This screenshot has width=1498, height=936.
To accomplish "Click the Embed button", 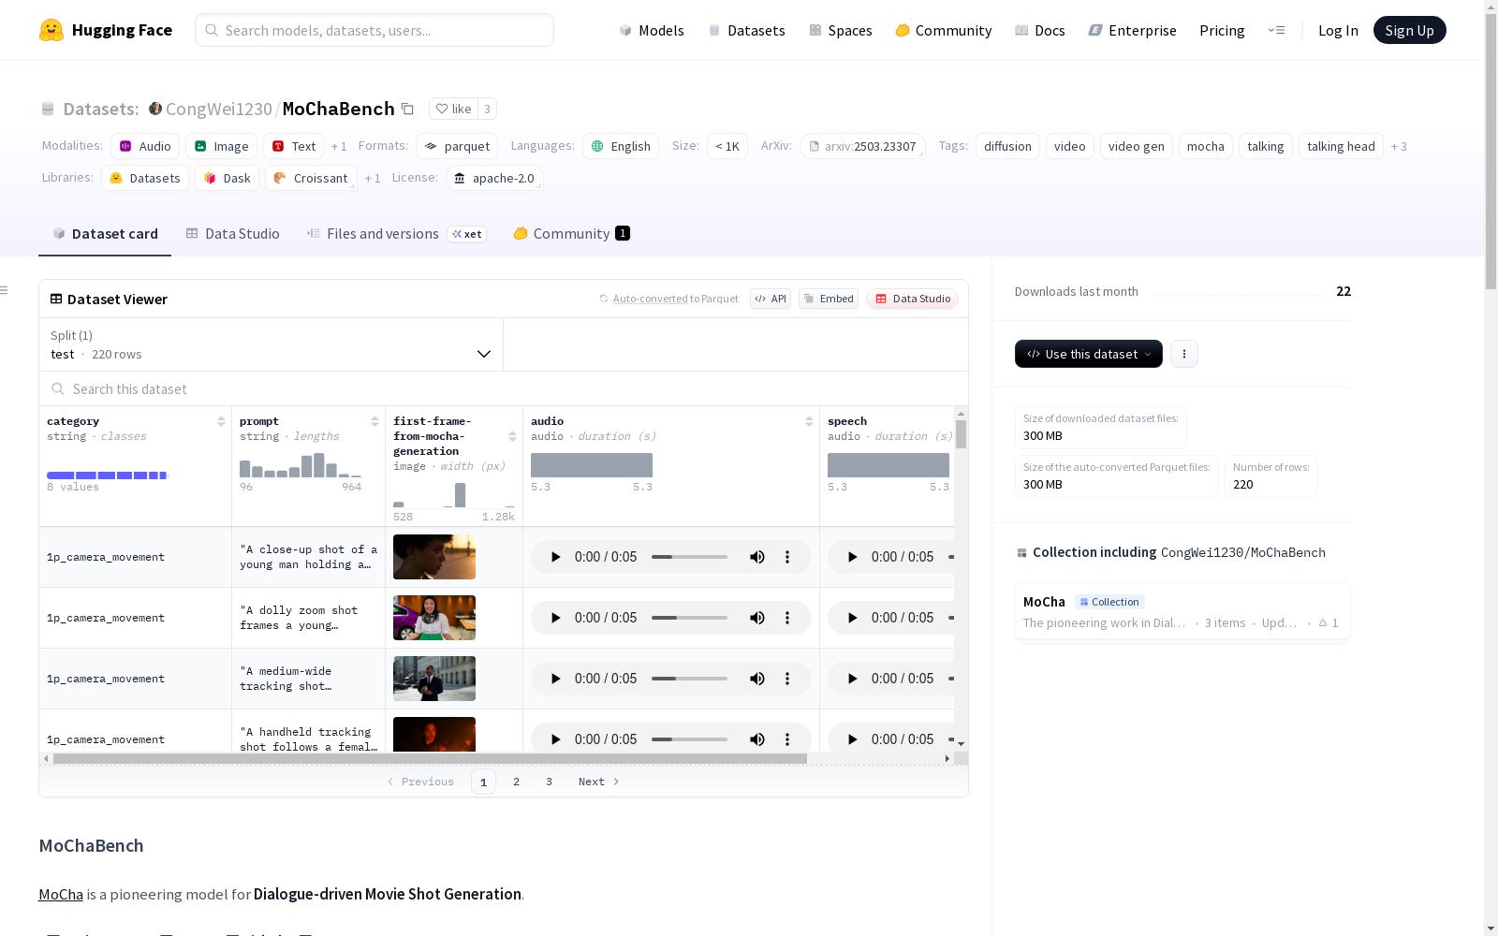I will point(829,299).
